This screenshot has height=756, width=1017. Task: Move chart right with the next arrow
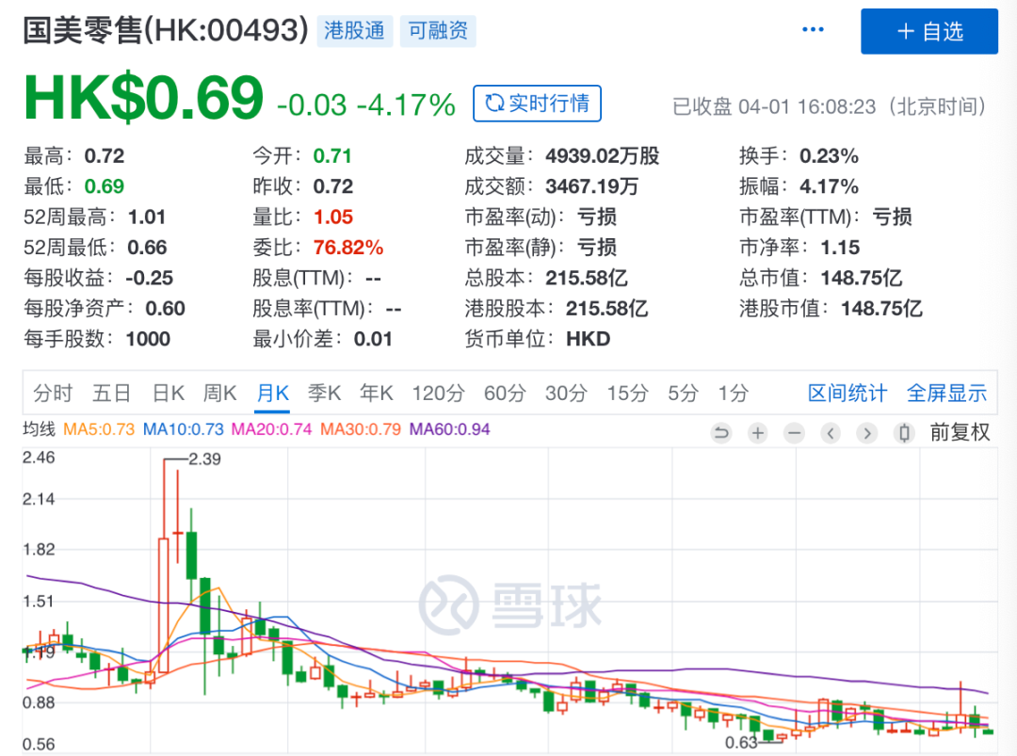tap(867, 432)
